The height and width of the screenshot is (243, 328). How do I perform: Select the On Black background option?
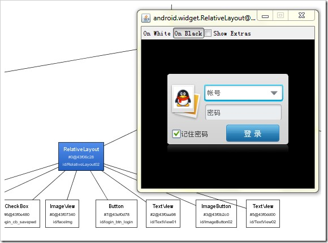tap(188, 33)
